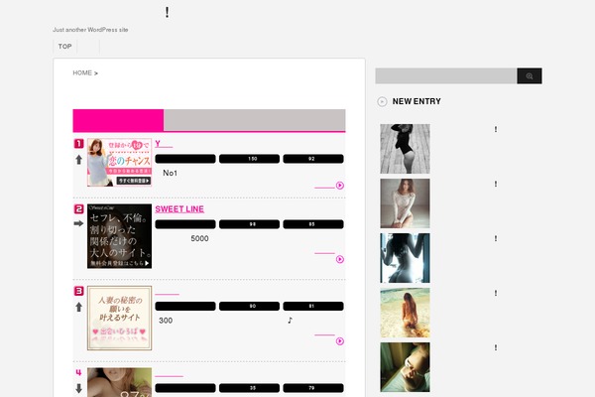Click the '300' text in rank 3 entry
This screenshot has height=397, width=595.
point(166,321)
